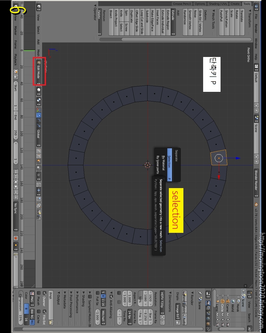Click the Knife Project button
This screenshot has height=333, width=266.
click(x=116, y=22)
